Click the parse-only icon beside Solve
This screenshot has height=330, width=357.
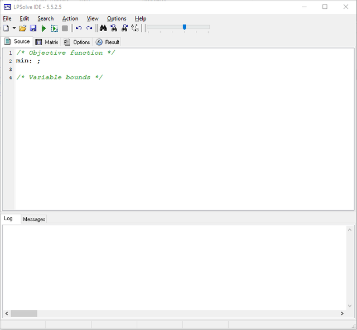pyautogui.click(x=54, y=28)
